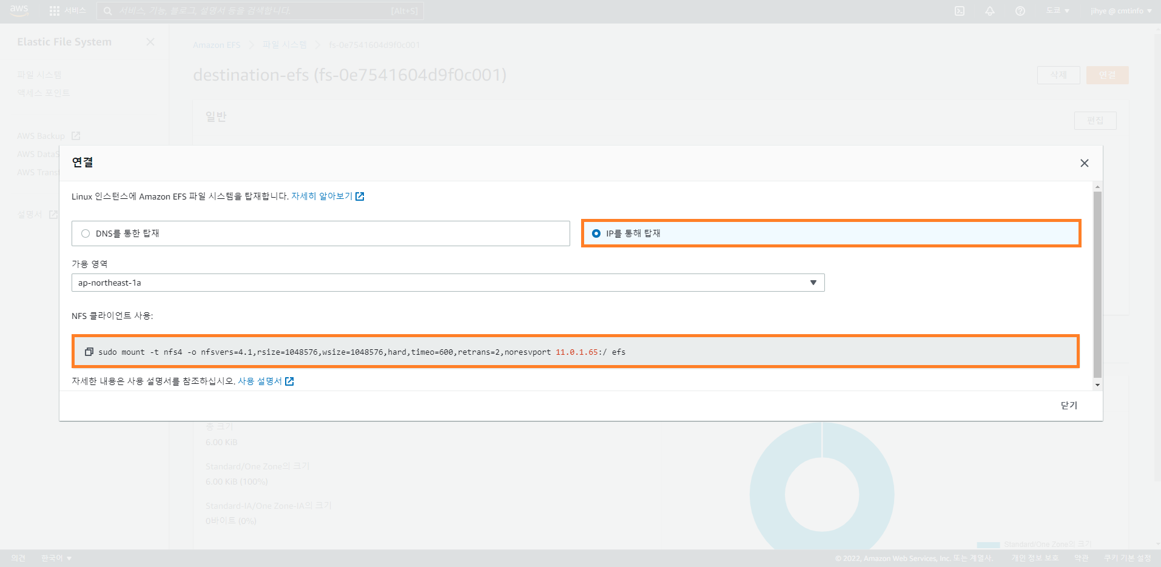Click the dialog scrollbar up arrow
This screenshot has height=567, width=1161.
coord(1097,187)
